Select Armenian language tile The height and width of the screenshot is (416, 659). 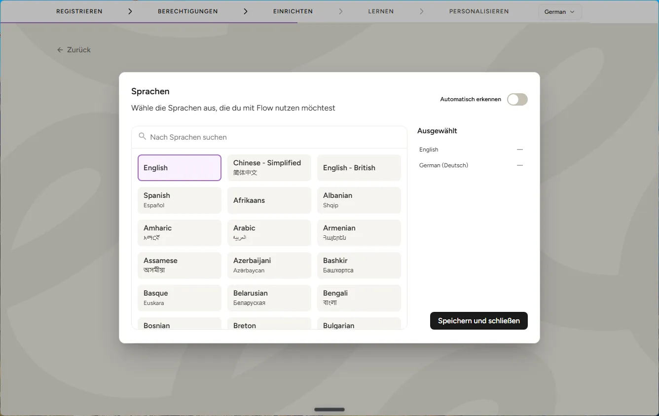(x=359, y=233)
